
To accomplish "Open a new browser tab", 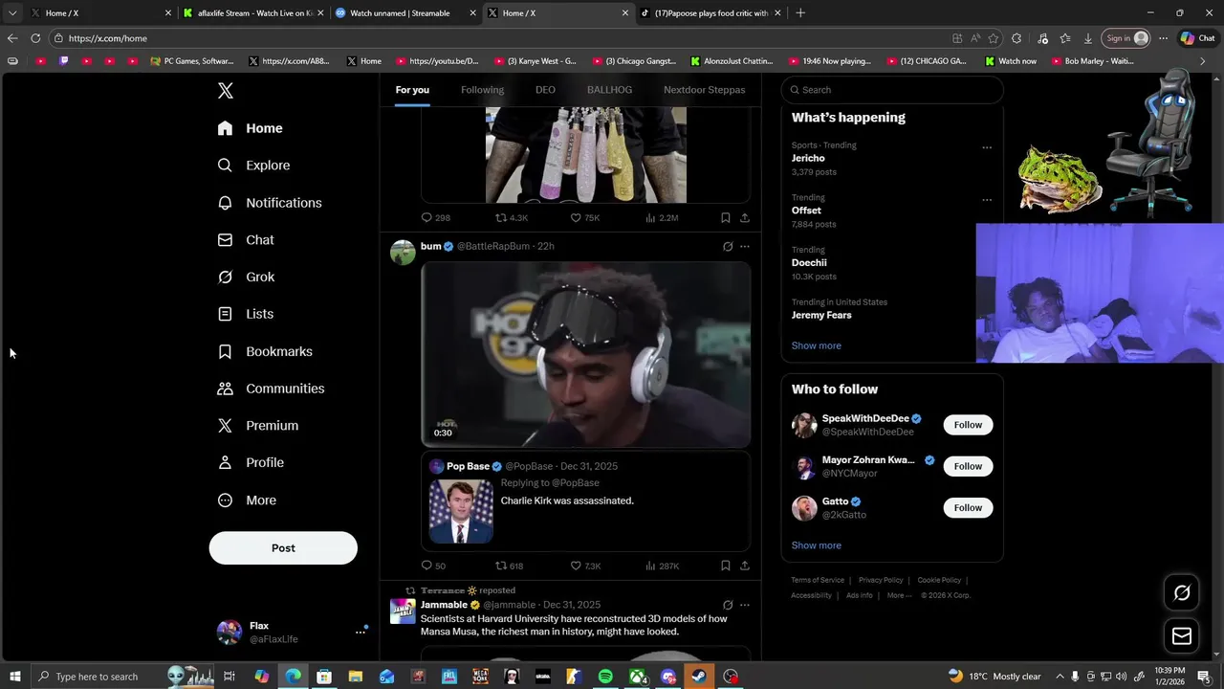I will [x=800, y=13].
